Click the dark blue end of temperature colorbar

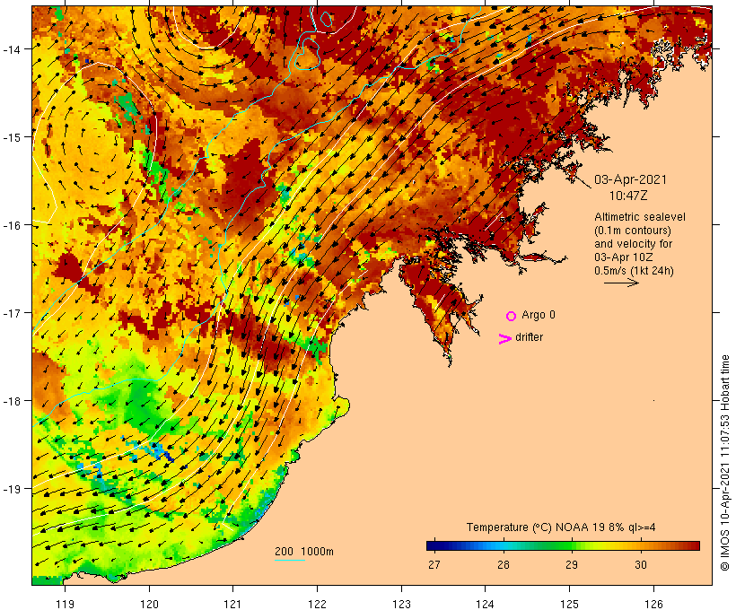[434, 545]
